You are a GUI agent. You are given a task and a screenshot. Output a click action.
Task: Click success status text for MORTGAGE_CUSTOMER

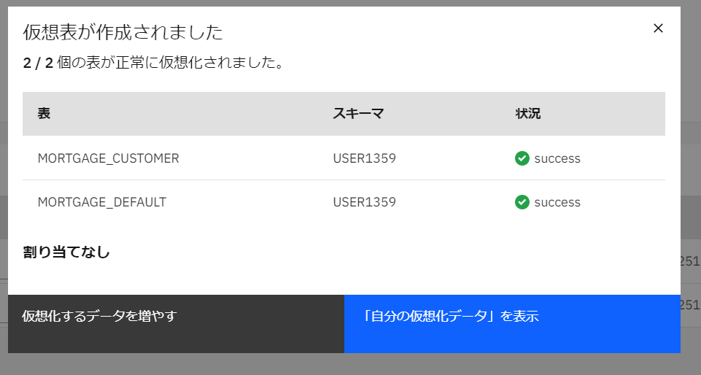(557, 158)
